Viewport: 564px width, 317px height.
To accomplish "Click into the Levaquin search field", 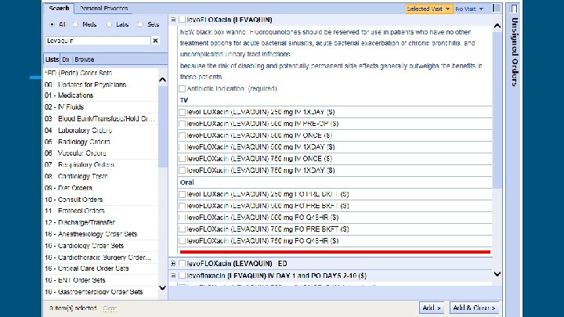I will coord(98,41).
